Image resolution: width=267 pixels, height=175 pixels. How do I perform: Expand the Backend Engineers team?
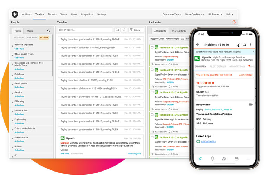(x=12, y=46)
